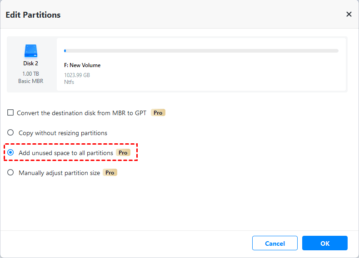Screen dimensions: 359x258
Task: Click Pro badge beside Convert to GPT option
Action: click(x=158, y=112)
